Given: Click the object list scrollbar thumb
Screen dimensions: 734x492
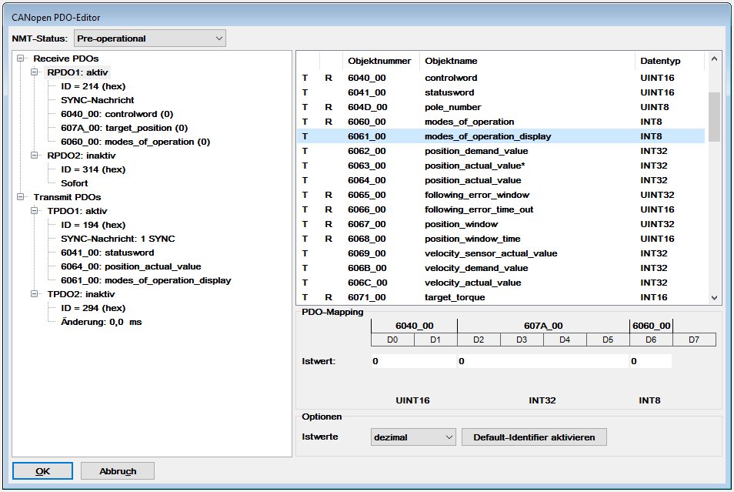Looking at the screenshot, I should (714, 117).
